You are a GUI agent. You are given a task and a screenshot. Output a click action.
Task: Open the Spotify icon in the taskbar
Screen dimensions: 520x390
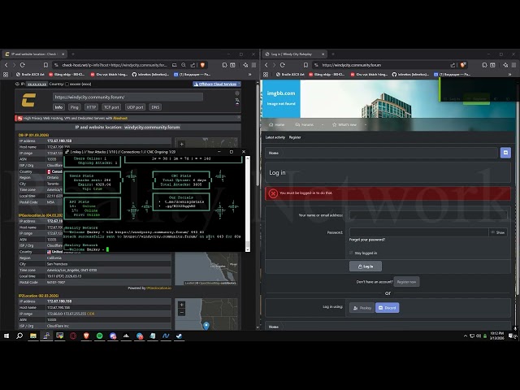click(100, 336)
